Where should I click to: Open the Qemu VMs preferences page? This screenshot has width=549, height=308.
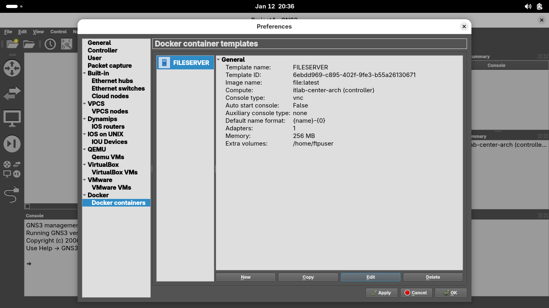tap(108, 157)
